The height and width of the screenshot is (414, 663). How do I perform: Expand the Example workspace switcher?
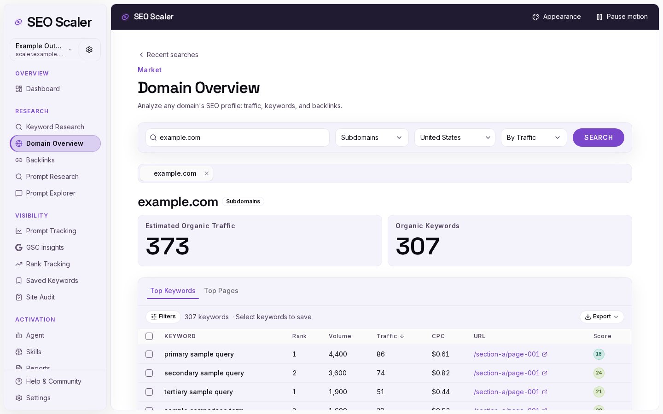click(44, 50)
